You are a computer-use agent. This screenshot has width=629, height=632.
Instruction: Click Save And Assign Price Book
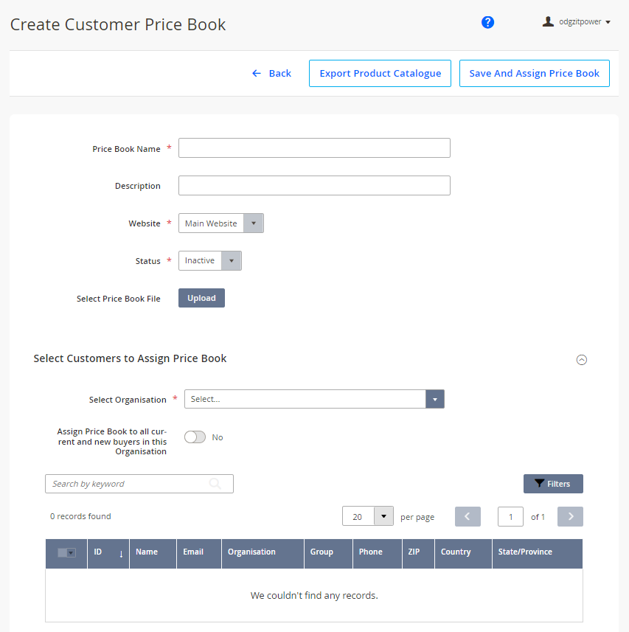(535, 73)
